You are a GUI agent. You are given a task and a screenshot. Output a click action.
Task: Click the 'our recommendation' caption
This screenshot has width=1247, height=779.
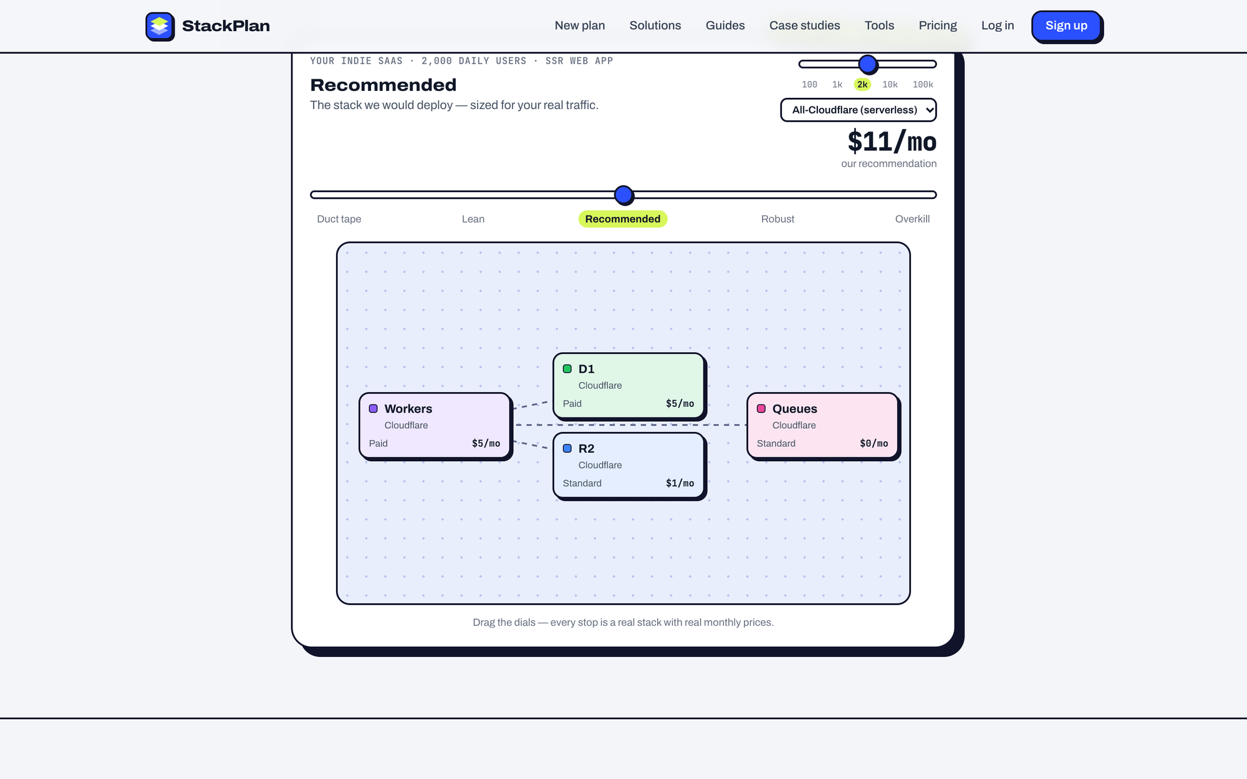[x=888, y=164]
